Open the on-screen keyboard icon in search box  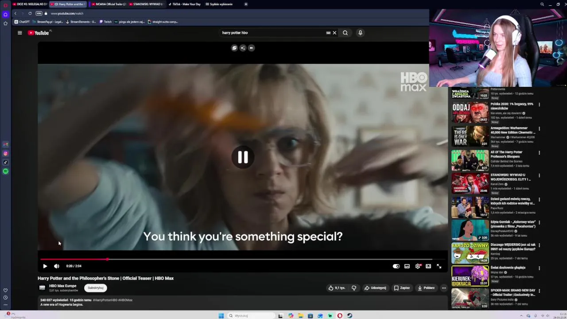328,33
